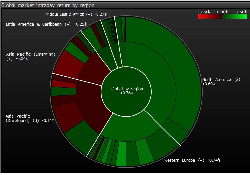Viewport: 250px width, 175px height.
Task: Click the 'Global market intraday return by region' title
Action: 48,5
